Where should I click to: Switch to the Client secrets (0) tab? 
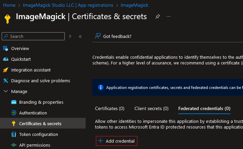pos(151,109)
